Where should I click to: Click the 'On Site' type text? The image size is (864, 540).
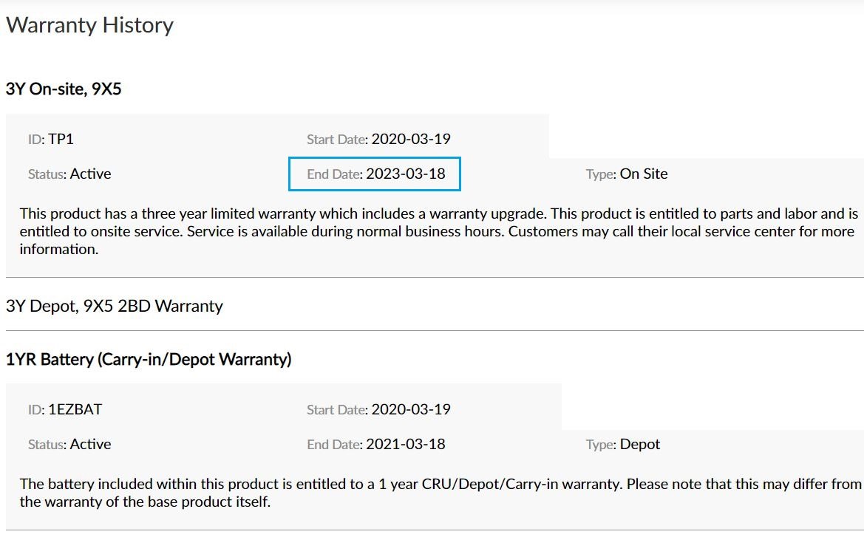[644, 174]
